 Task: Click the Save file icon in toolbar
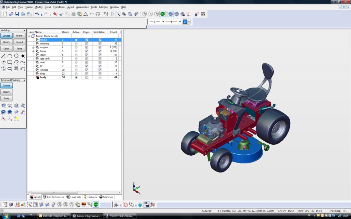(17, 14)
